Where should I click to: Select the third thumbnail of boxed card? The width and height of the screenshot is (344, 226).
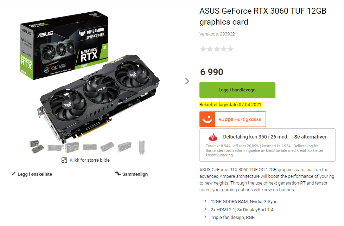click(72, 147)
